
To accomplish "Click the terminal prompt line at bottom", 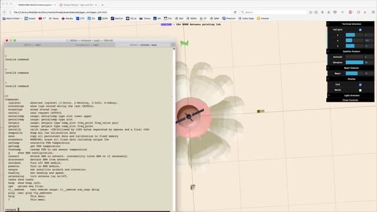I will point(88,210).
